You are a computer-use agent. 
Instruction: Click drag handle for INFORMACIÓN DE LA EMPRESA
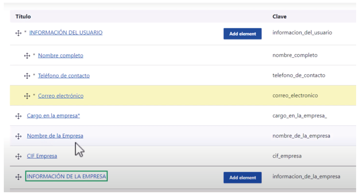point(18,177)
